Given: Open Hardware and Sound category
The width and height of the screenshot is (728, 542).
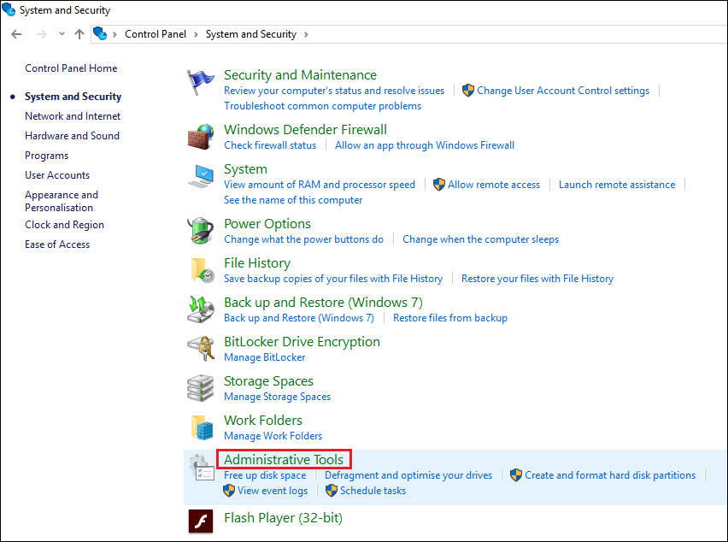Looking at the screenshot, I should pos(72,136).
